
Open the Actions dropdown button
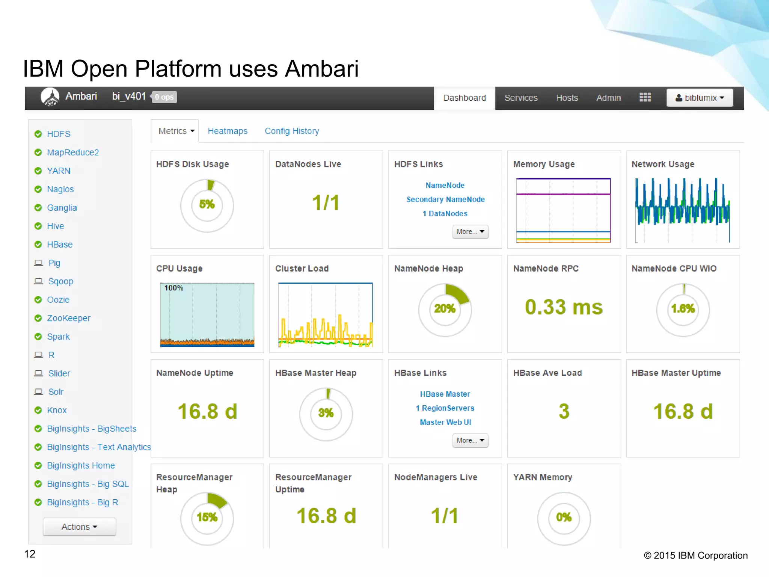79,527
